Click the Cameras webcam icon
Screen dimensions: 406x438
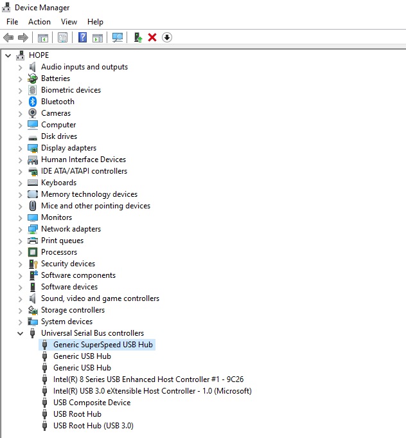pyautogui.click(x=33, y=113)
